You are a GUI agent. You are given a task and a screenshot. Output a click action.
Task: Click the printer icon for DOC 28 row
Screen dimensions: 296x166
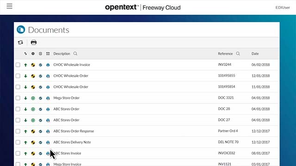coord(48,109)
